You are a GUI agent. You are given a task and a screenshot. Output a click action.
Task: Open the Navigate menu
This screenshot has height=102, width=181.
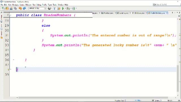coord(16,5)
